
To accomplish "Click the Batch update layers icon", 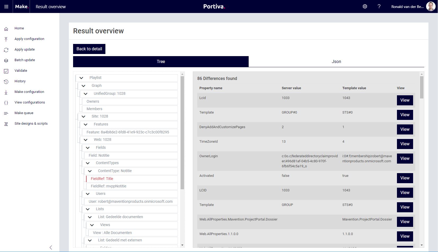I will pos(6,60).
